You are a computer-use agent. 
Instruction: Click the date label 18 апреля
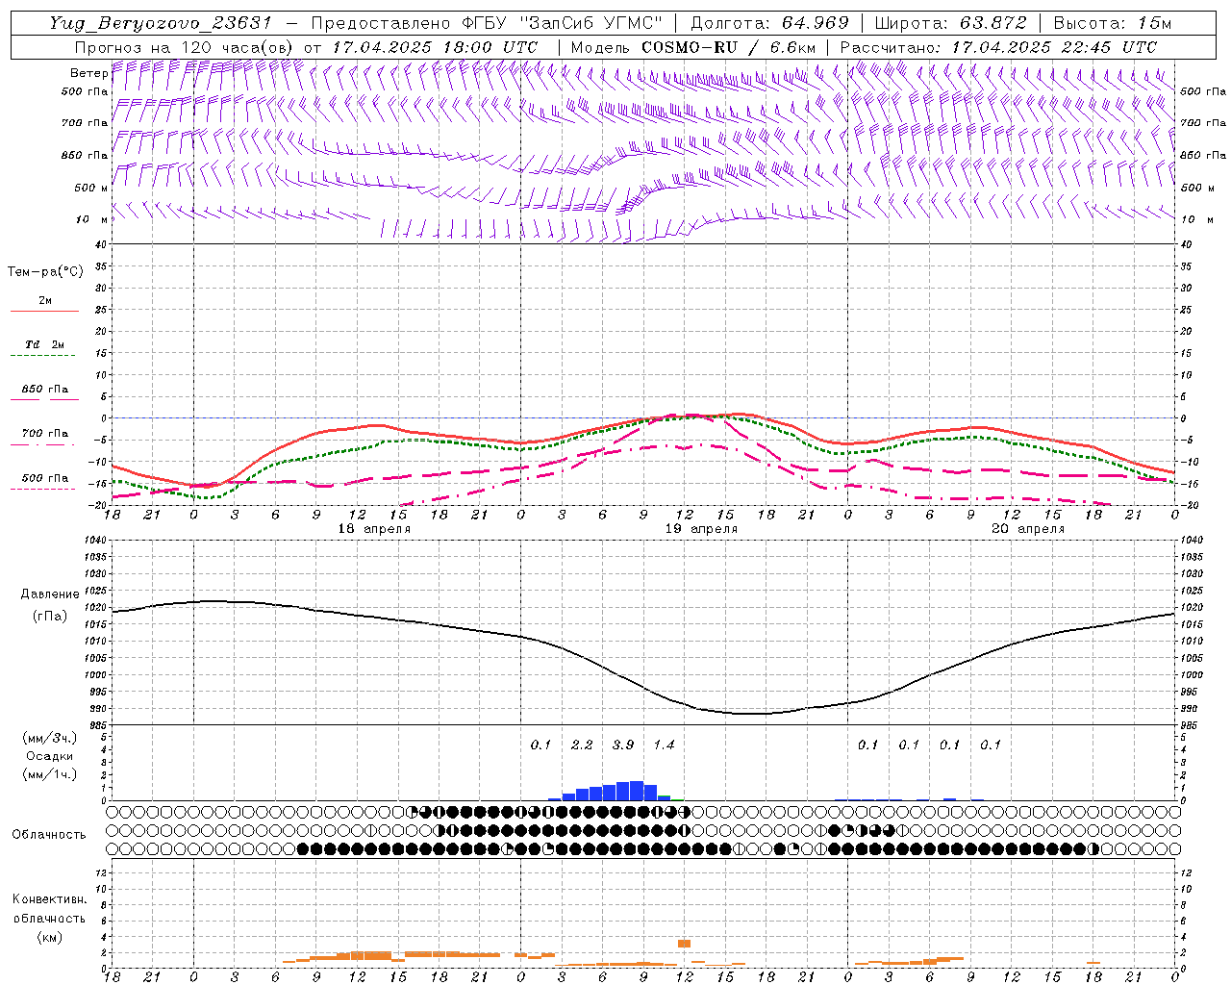pyautogui.click(x=374, y=529)
